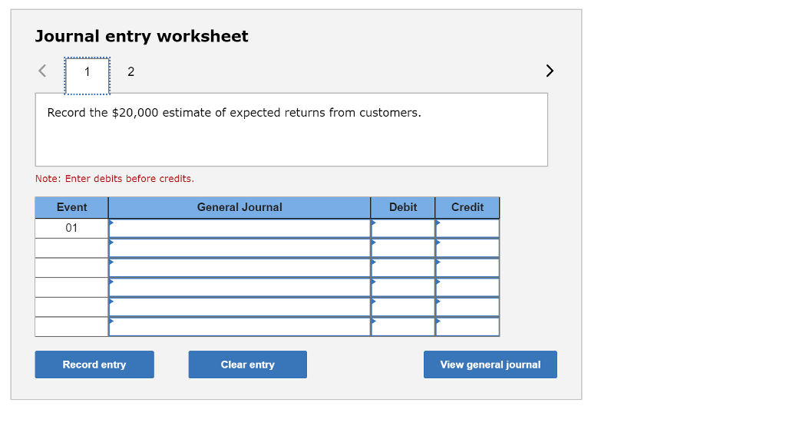Open View general journal
786x432 pixels.
point(490,364)
